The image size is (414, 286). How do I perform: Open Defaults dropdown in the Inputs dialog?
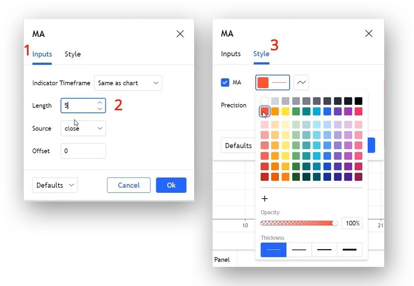(55, 185)
